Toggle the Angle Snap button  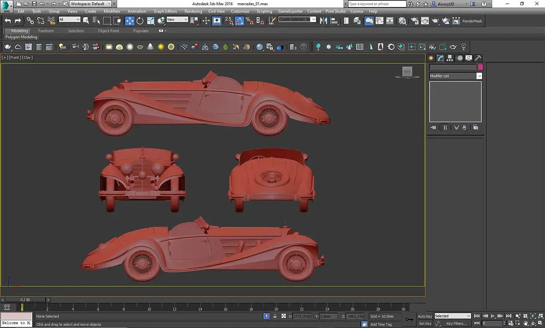point(239,21)
